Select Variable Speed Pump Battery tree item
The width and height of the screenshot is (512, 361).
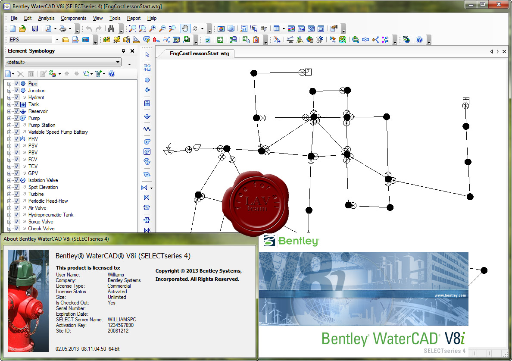coord(58,132)
